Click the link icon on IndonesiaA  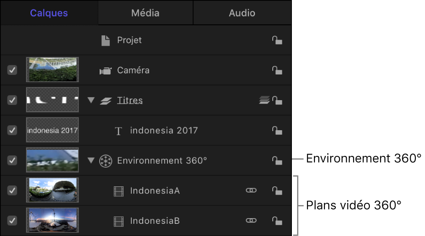pyautogui.click(x=251, y=191)
